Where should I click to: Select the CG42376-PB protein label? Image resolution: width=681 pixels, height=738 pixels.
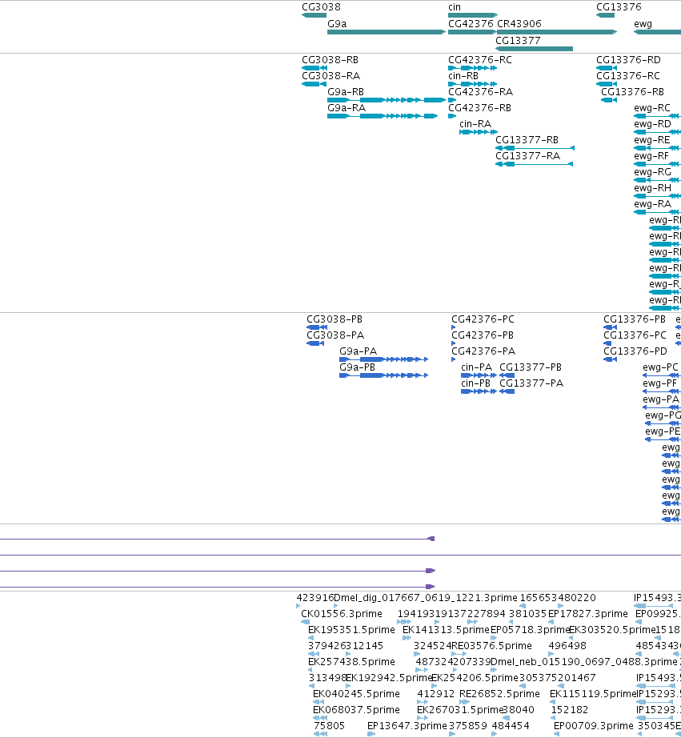tap(483, 335)
